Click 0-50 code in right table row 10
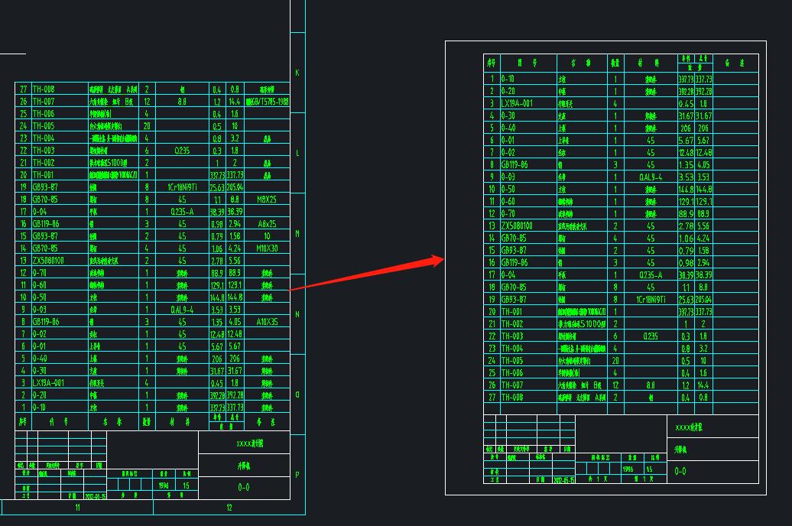Viewport: 792px width, 526px height. pyautogui.click(x=508, y=189)
